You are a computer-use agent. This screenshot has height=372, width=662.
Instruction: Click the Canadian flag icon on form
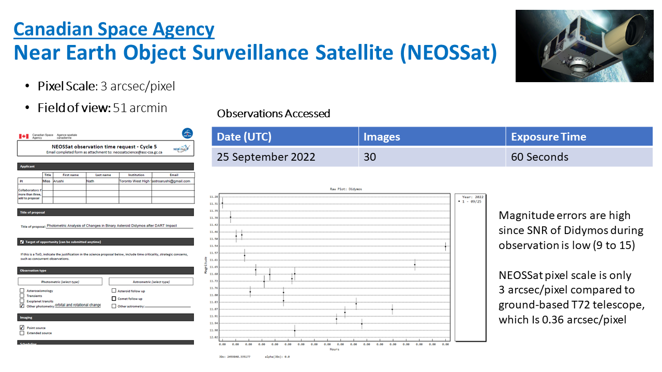pos(24,136)
